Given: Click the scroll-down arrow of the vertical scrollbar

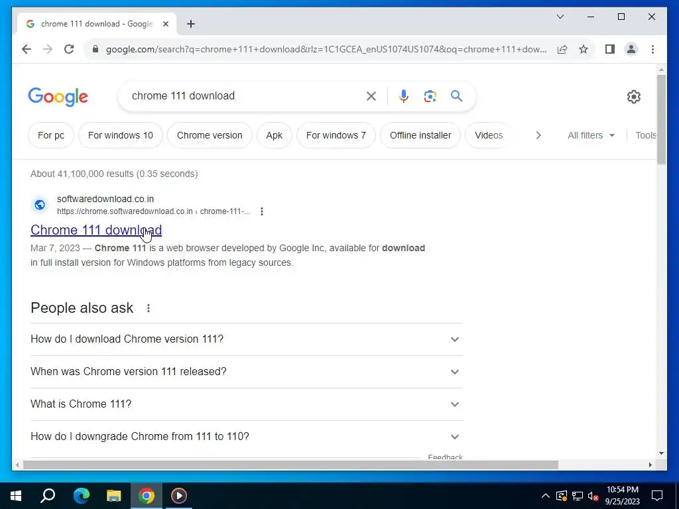Looking at the screenshot, I should pos(661,453).
